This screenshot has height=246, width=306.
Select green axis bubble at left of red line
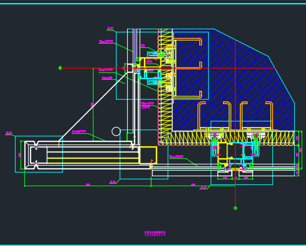point(60,68)
